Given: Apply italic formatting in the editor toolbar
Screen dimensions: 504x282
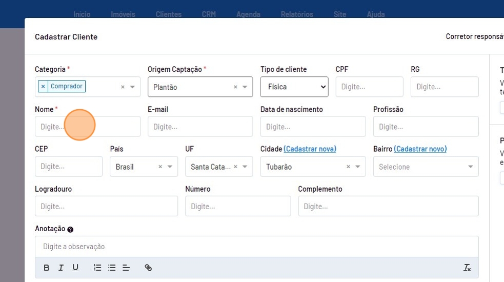Looking at the screenshot, I should [61, 268].
